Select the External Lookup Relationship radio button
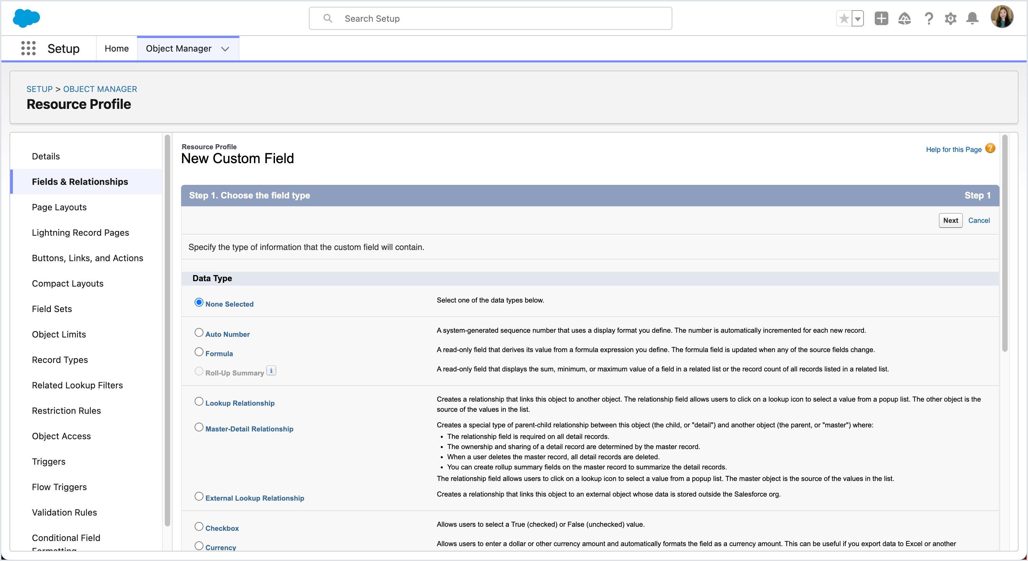 pyautogui.click(x=199, y=496)
